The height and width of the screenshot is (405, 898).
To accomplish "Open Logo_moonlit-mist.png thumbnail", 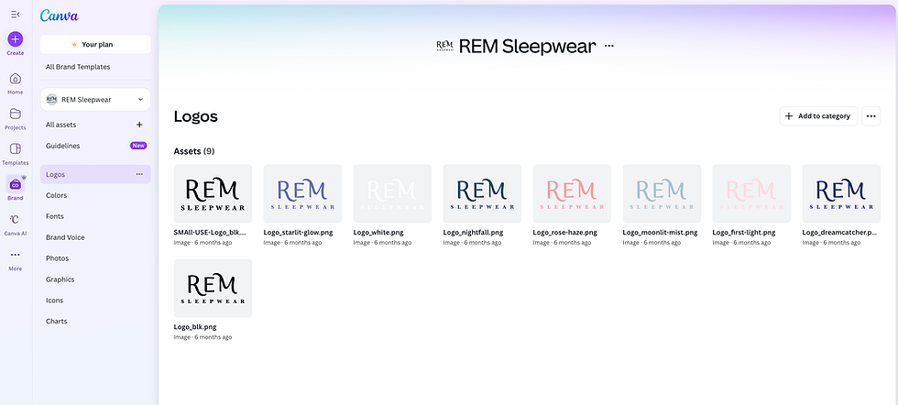I will click(662, 193).
